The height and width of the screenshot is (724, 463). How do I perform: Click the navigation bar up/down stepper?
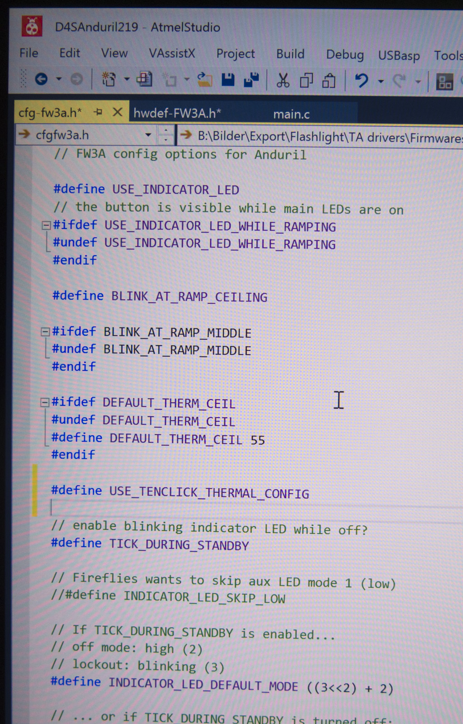[166, 135]
